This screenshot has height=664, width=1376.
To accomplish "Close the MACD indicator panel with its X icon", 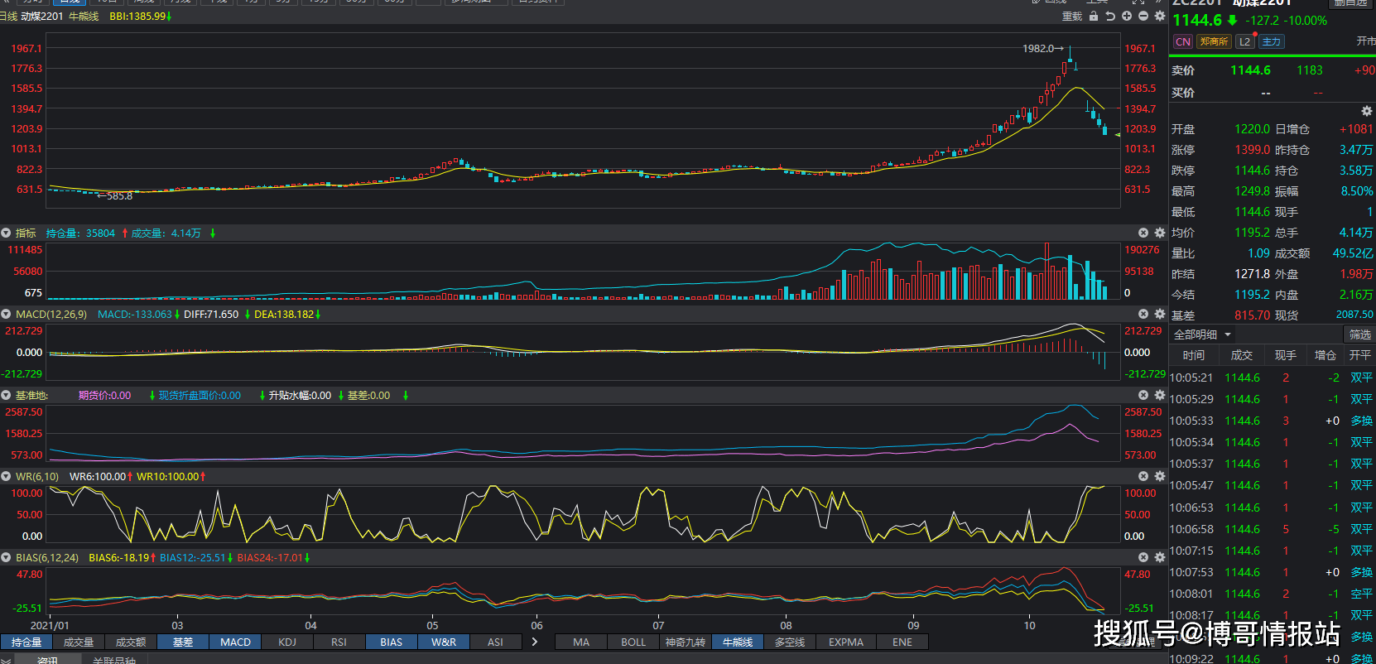I will click(x=1143, y=315).
